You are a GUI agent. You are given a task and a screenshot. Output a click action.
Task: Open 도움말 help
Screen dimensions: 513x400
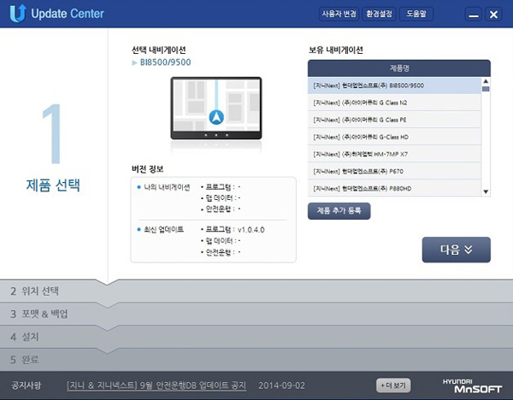pyautogui.click(x=416, y=14)
